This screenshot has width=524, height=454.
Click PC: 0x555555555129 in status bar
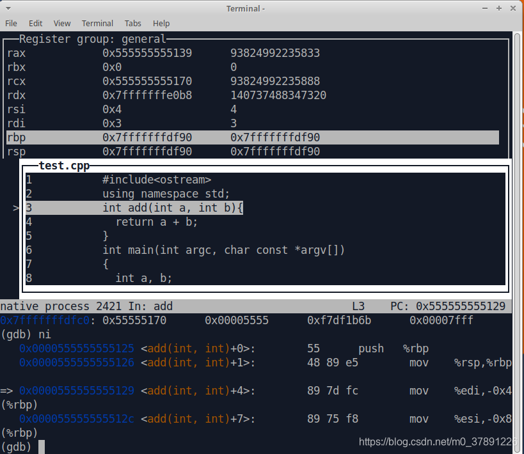pyautogui.click(x=448, y=306)
